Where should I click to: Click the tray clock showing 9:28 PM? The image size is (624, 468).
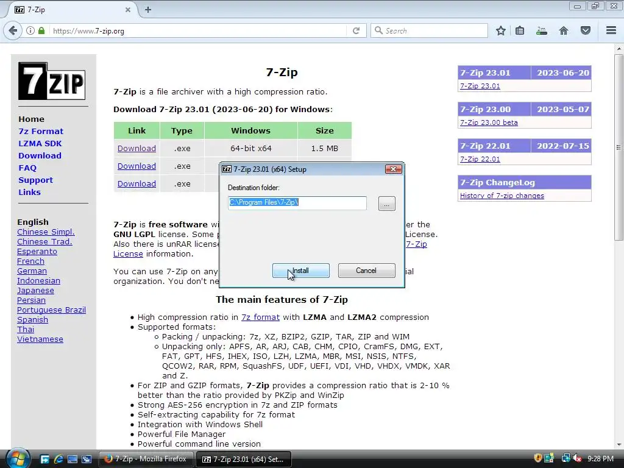600,458
